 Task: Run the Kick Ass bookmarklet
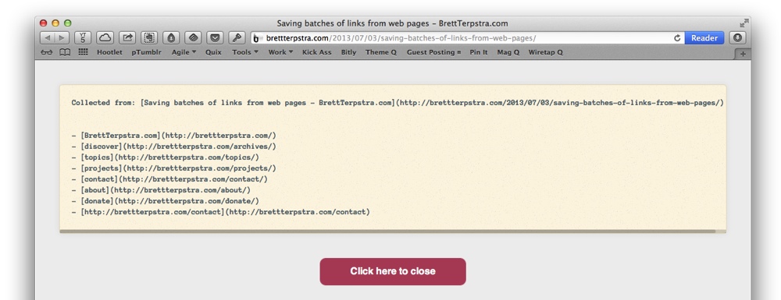(x=317, y=52)
